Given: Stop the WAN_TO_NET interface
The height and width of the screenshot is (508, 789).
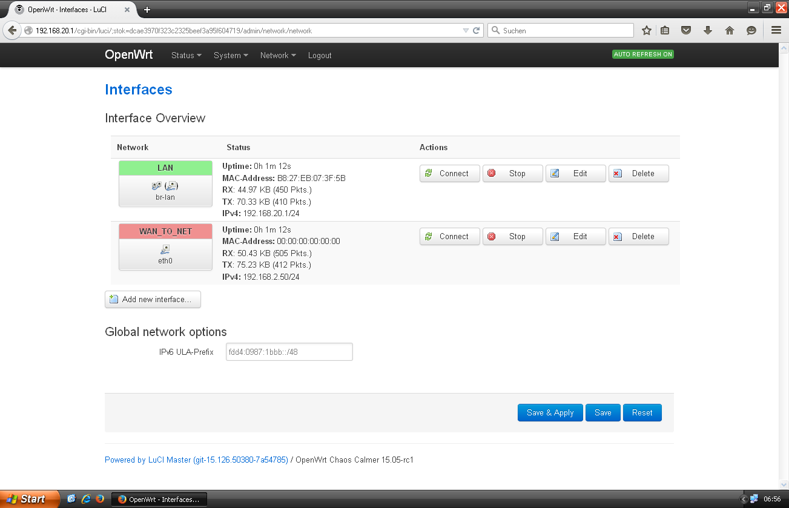Looking at the screenshot, I should tap(512, 237).
